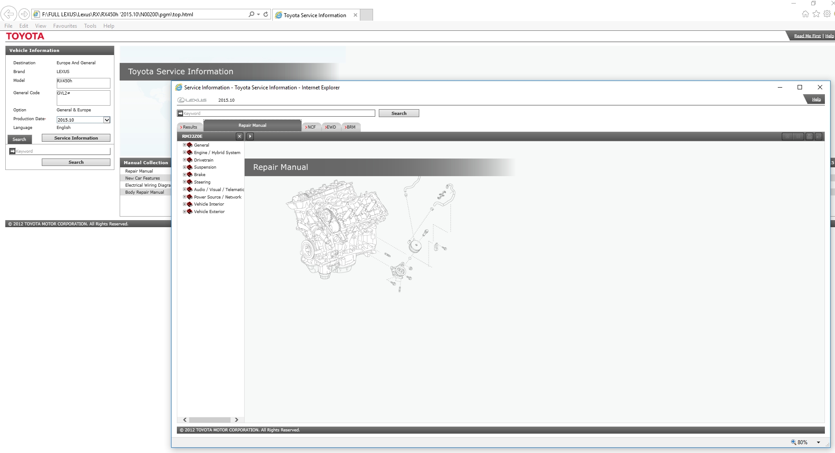Viewport: 835px width, 453px height.
Task: Click the book icon next to Suspension
Action: [x=190, y=167]
